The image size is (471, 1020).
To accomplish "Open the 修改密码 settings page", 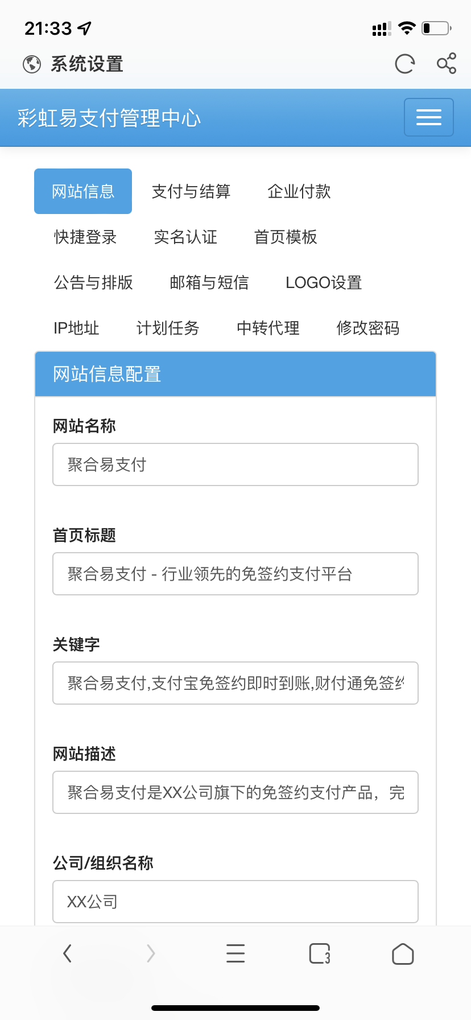I will (x=368, y=328).
